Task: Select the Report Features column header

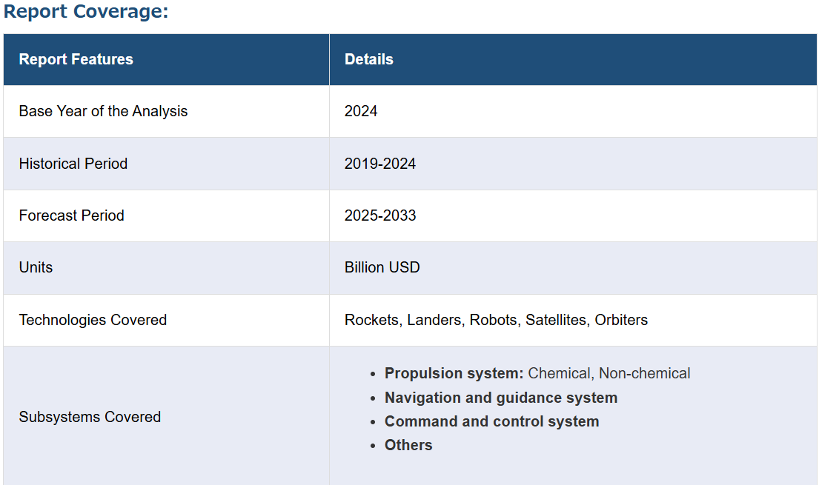Action: (76, 59)
